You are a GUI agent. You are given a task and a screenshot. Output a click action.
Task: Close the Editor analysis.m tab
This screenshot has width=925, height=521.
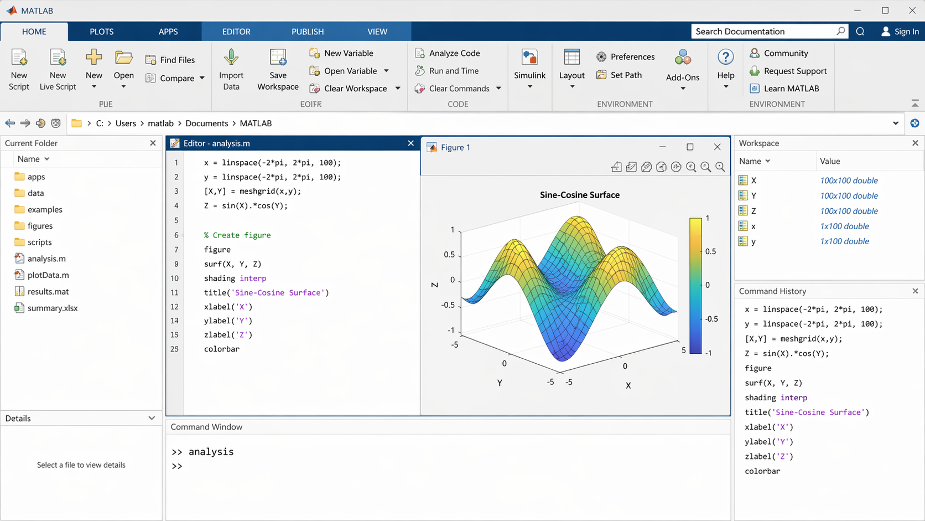click(410, 143)
